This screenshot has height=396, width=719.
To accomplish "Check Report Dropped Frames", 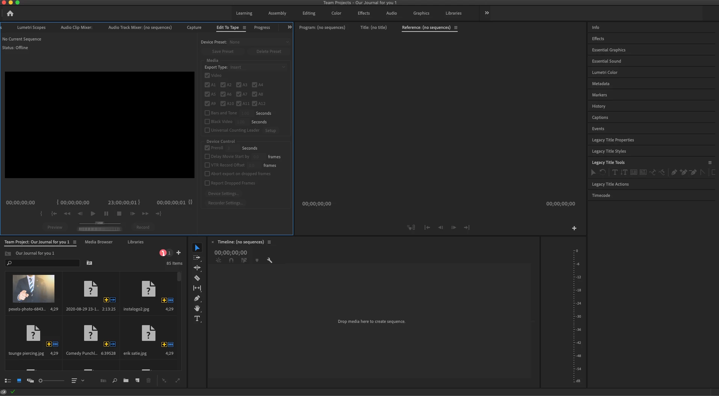I will 207,183.
